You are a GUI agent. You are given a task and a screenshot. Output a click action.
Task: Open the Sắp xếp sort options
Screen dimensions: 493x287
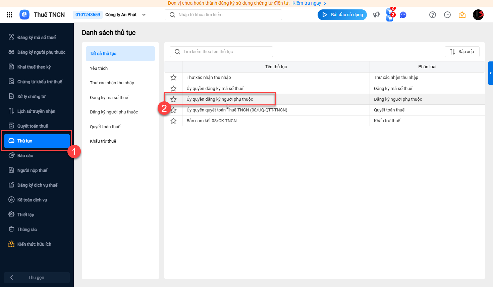[x=462, y=52]
